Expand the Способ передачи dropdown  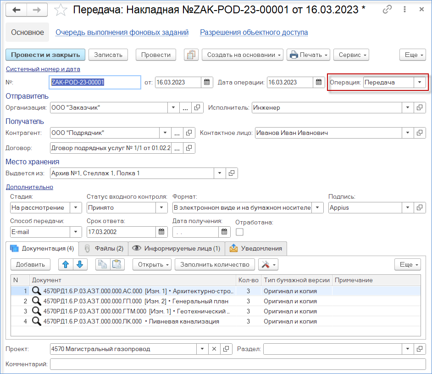(x=76, y=232)
